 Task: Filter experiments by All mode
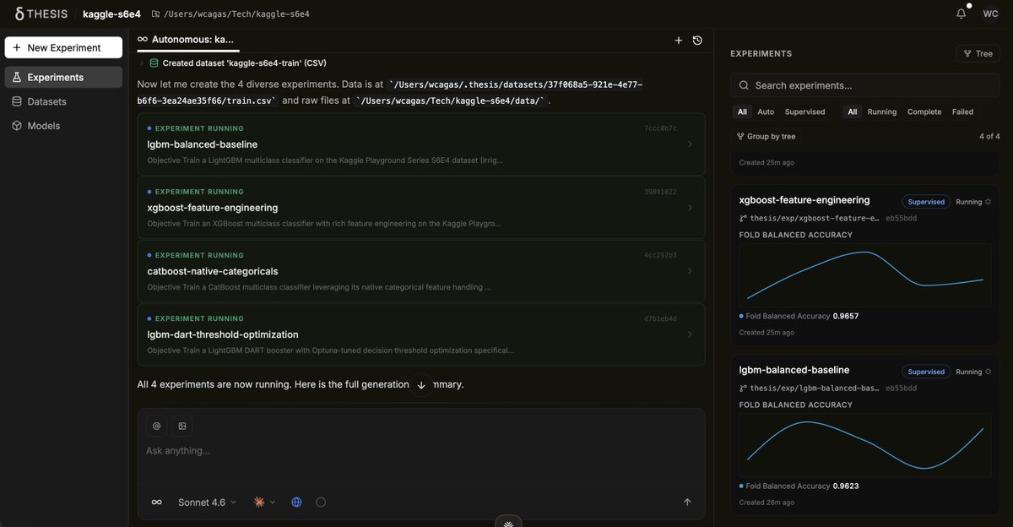(x=742, y=111)
